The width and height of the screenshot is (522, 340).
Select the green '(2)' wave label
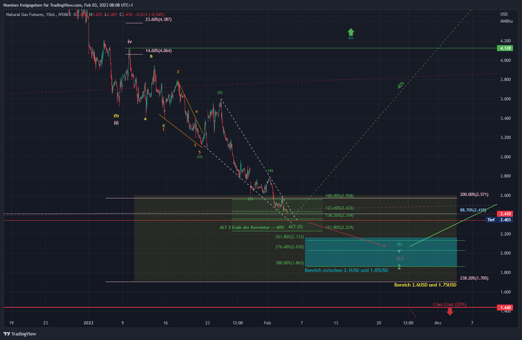click(x=220, y=93)
